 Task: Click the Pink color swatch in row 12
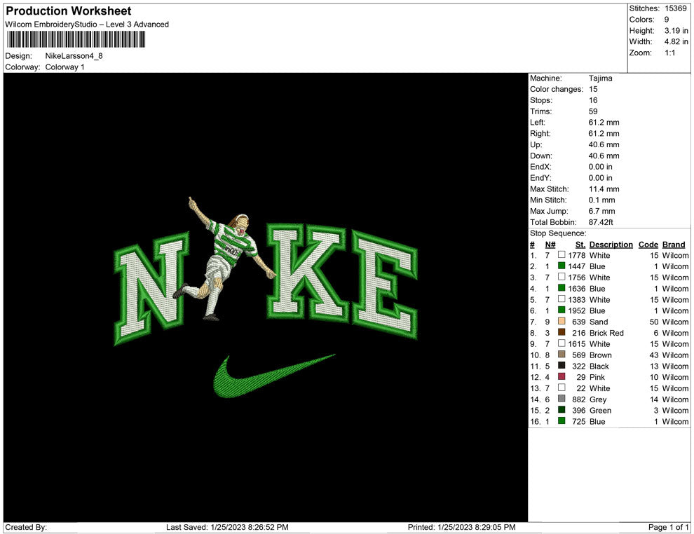(x=562, y=376)
